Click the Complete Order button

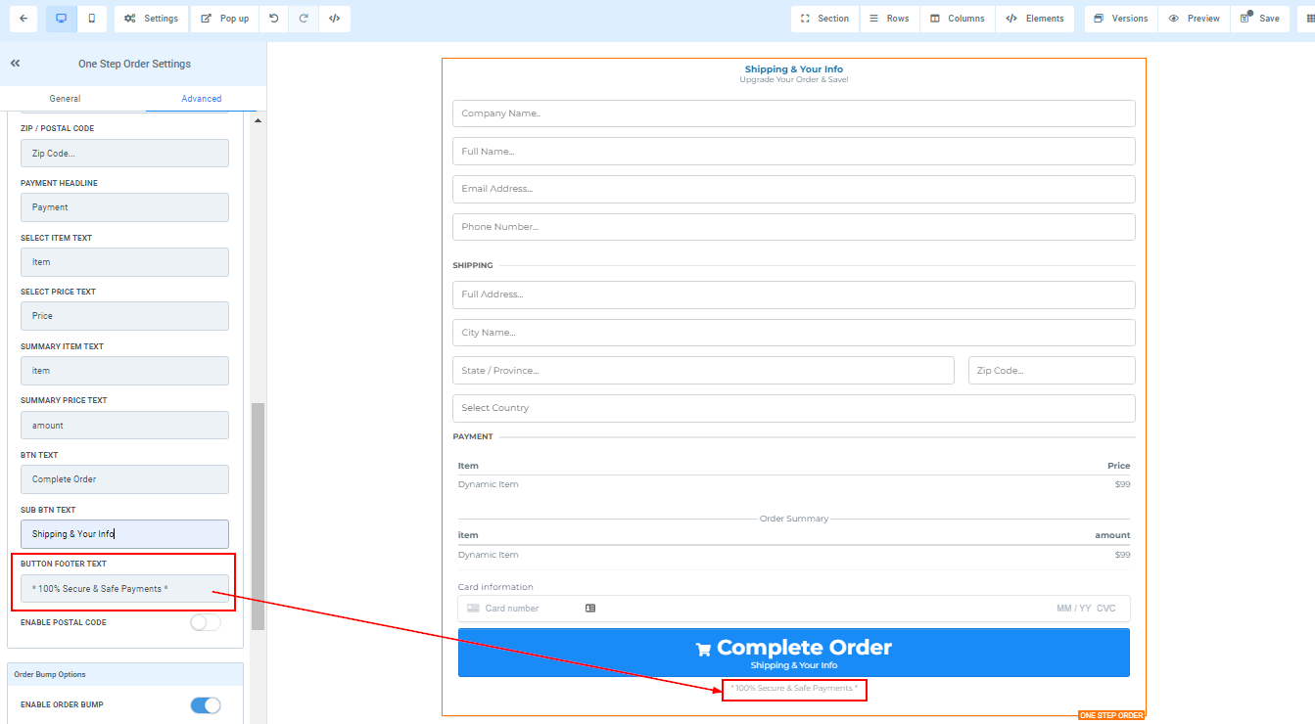point(793,653)
